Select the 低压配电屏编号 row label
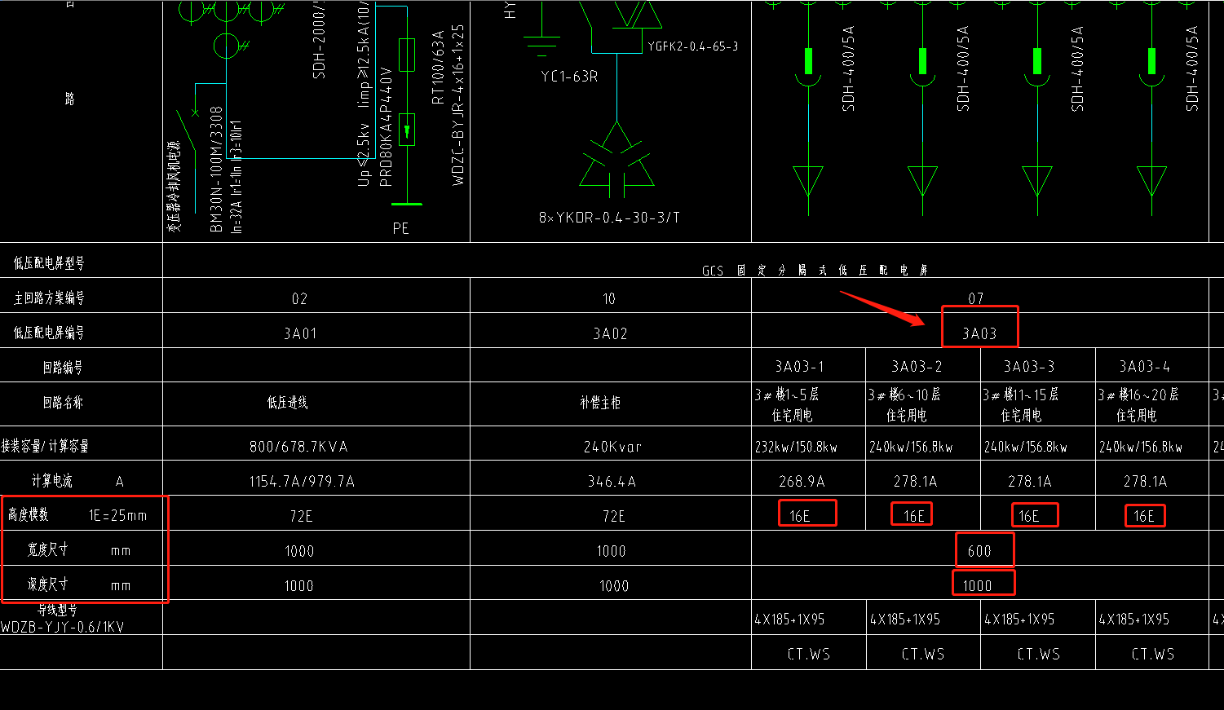This screenshot has width=1224, height=710. (x=48, y=333)
